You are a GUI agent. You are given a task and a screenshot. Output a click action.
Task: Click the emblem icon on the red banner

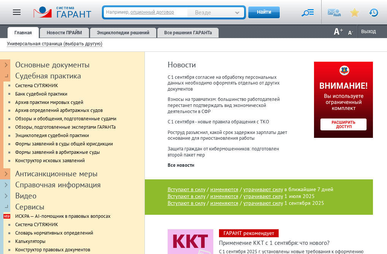[x=344, y=70]
